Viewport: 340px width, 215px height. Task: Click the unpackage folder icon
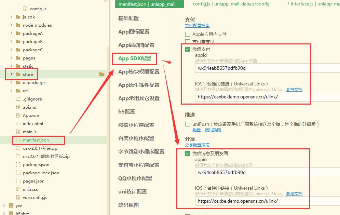(x=18, y=83)
